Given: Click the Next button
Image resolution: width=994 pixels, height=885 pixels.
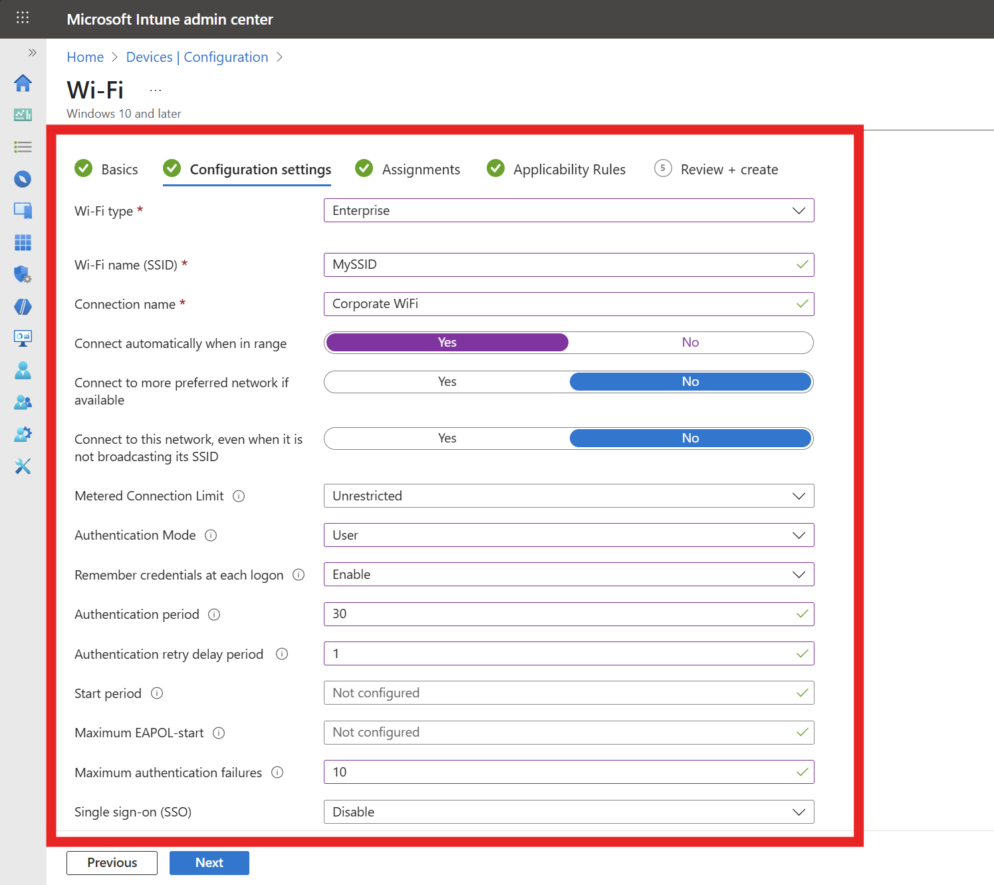Looking at the screenshot, I should [x=209, y=863].
